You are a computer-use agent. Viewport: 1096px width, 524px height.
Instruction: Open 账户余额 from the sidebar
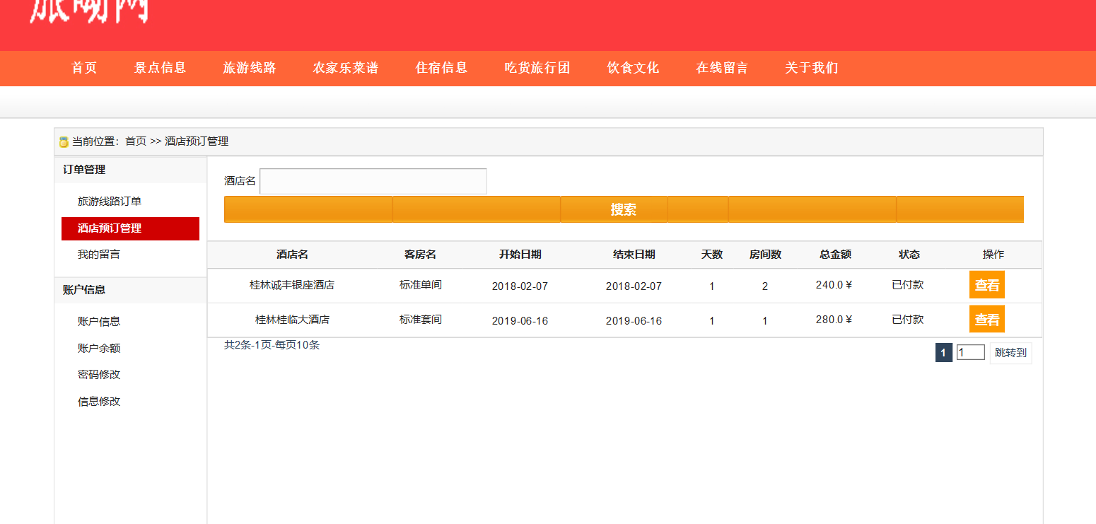pos(99,349)
